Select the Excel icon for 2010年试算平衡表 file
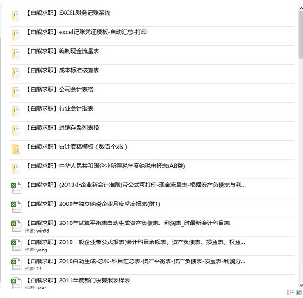303x298 pixels. click(x=16, y=226)
